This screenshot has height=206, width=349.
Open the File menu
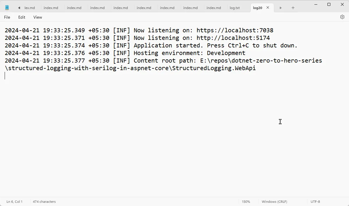[7, 17]
